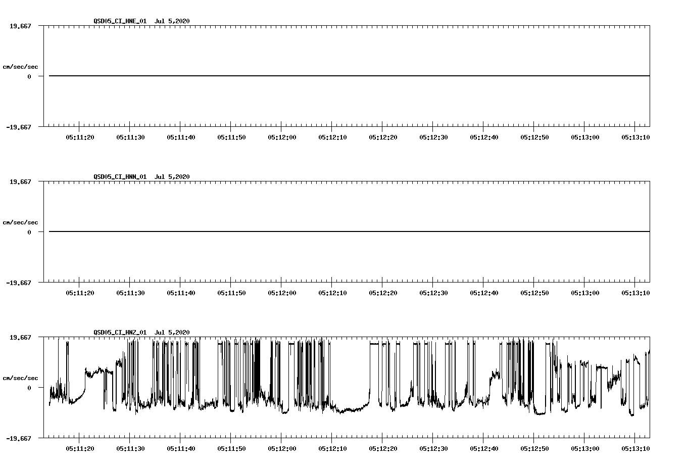686x467 pixels.
Task: Click the HNN plot's cm/sec/sec unit label
Action: (x=20, y=222)
